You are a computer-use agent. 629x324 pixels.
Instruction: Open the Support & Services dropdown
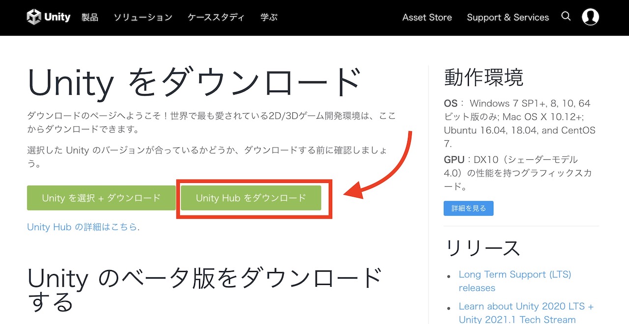click(508, 17)
